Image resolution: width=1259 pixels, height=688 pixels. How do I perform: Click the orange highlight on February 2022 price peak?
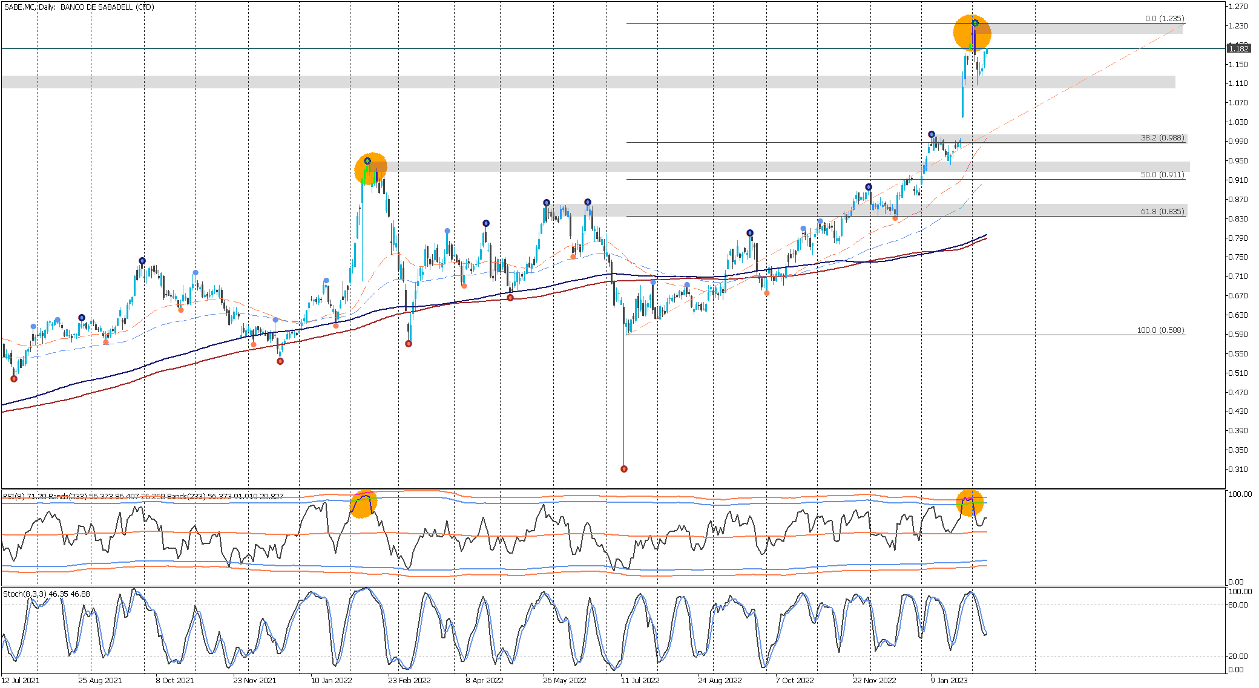point(370,169)
